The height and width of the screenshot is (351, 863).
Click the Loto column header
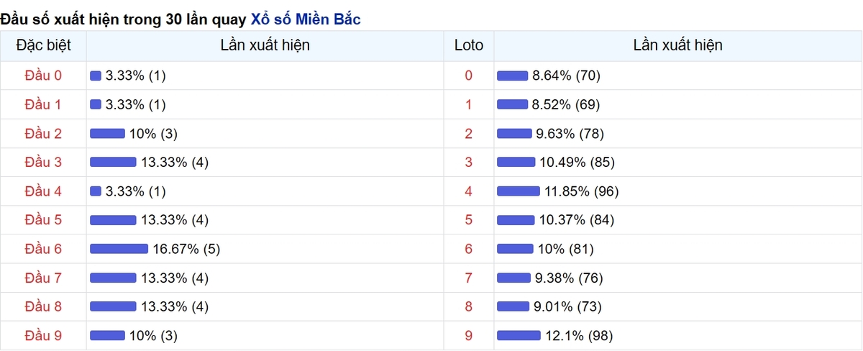tap(469, 45)
